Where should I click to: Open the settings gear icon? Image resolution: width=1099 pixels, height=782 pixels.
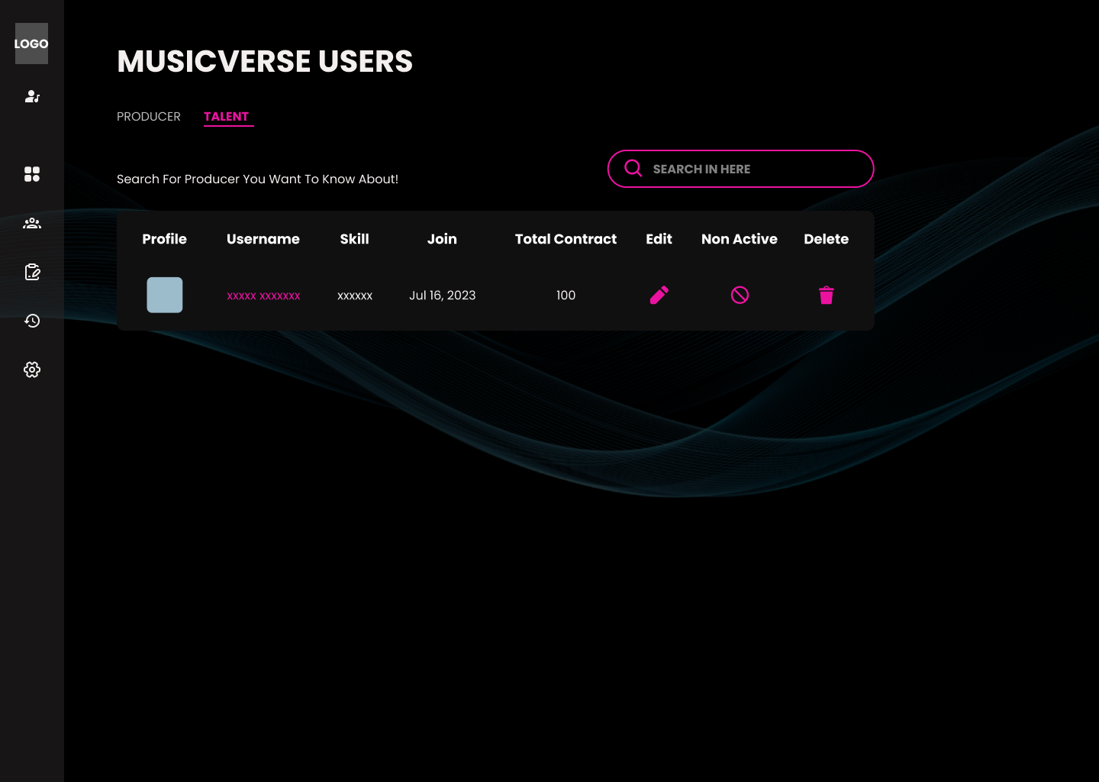pyautogui.click(x=32, y=370)
